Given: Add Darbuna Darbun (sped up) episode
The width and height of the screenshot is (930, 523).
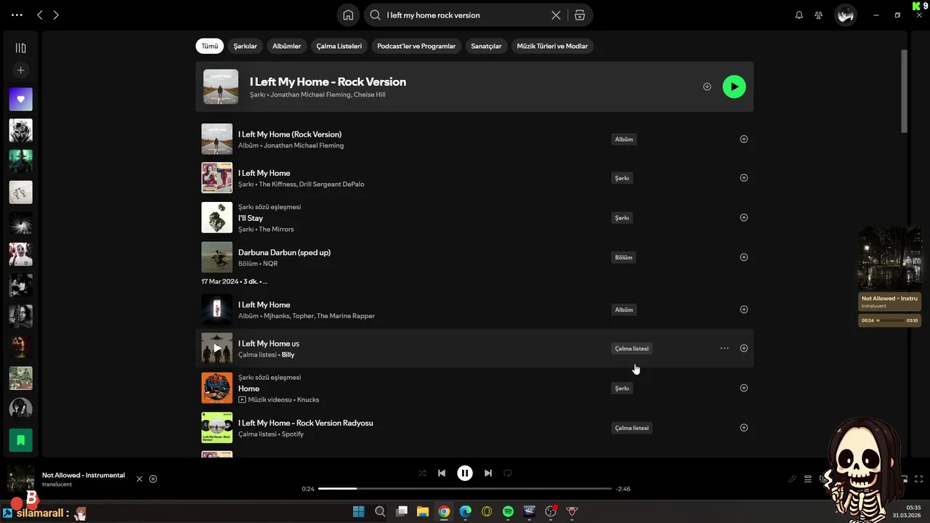Looking at the screenshot, I should (x=744, y=257).
